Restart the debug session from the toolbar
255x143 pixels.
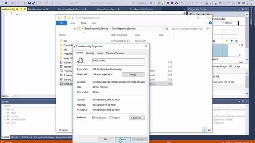(177, 3)
